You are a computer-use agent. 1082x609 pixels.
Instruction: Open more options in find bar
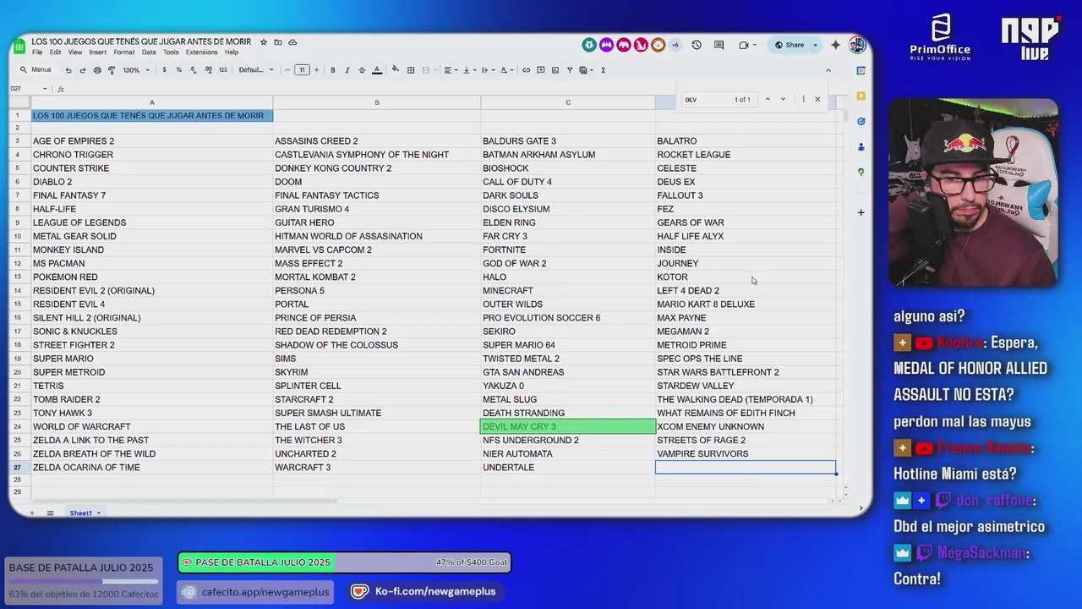803,100
